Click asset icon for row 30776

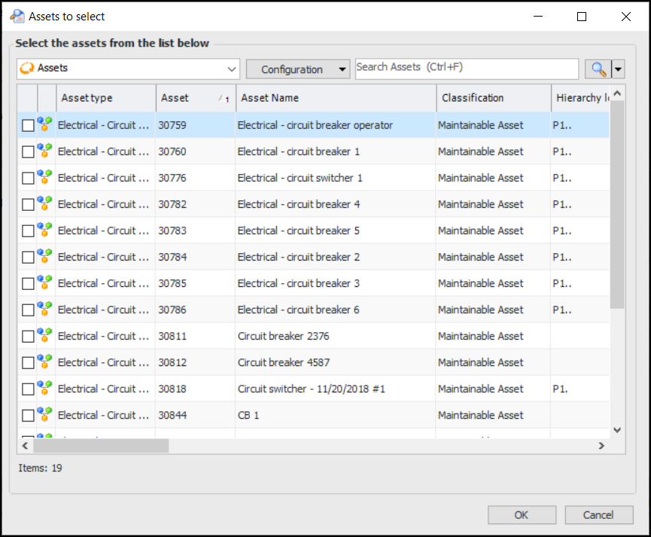click(45, 178)
